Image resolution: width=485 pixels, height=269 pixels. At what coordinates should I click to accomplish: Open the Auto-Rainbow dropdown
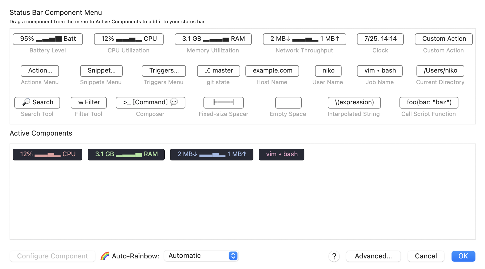(201, 256)
